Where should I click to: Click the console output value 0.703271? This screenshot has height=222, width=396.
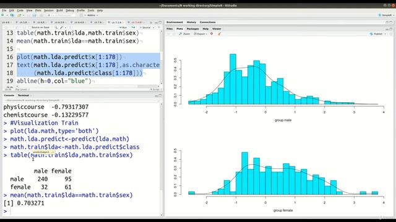point(30,203)
